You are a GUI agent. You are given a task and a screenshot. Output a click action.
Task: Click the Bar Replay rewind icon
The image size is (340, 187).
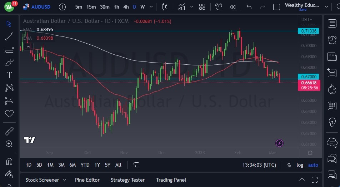(x=233, y=7)
